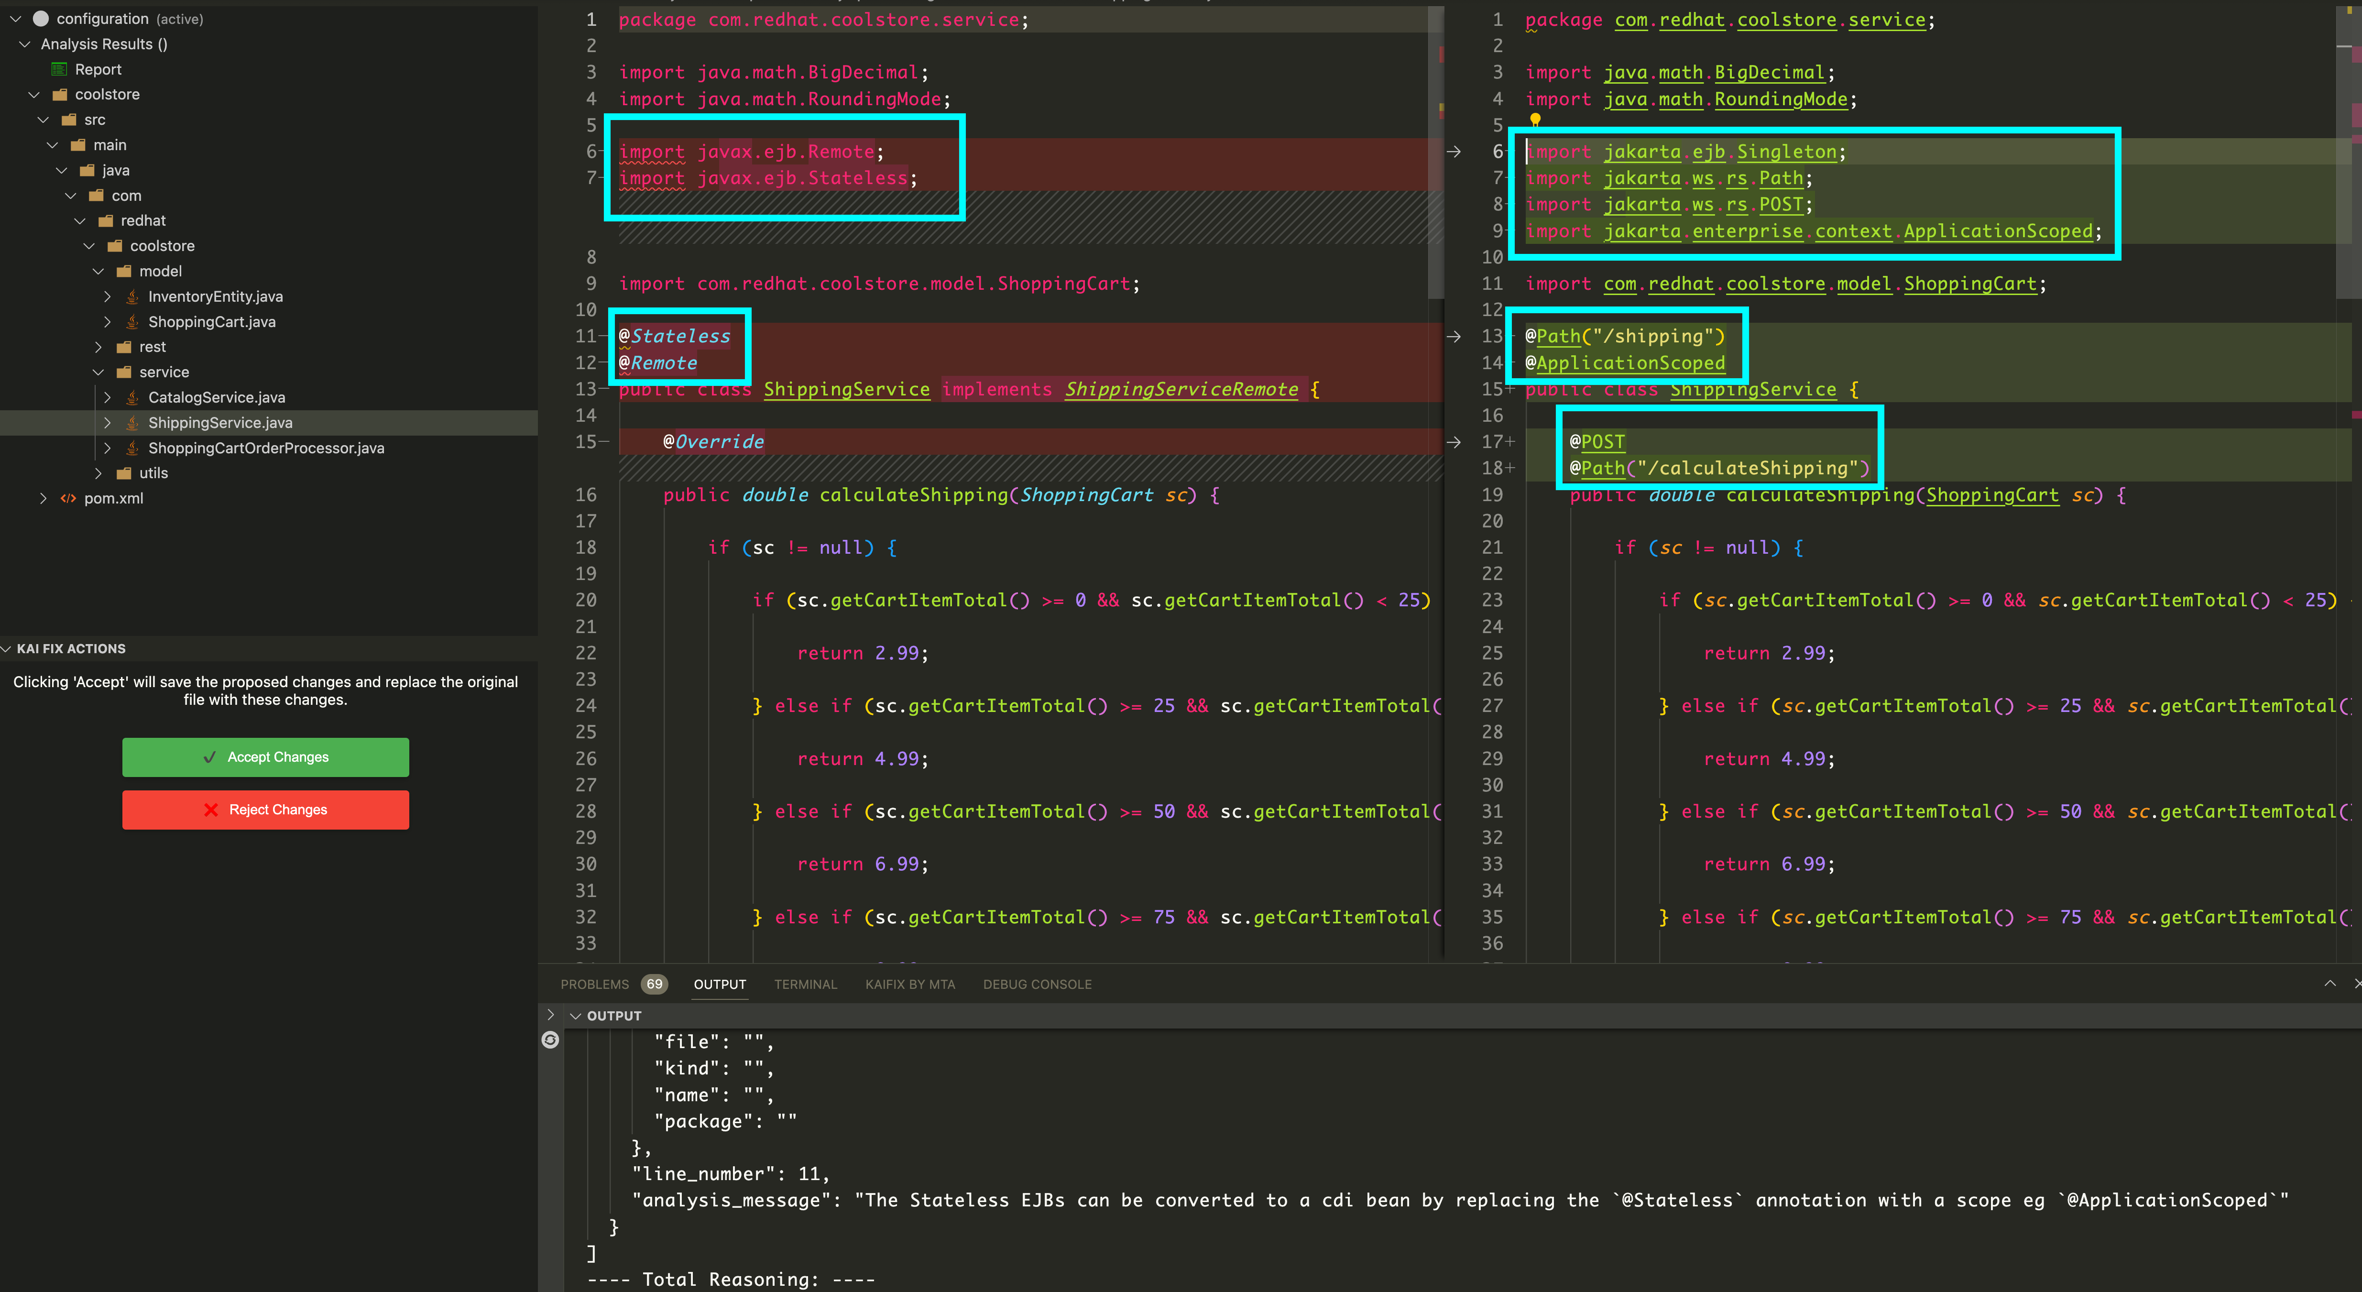Click the folder icon beside model
The width and height of the screenshot is (2362, 1292).
click(124, 272)
